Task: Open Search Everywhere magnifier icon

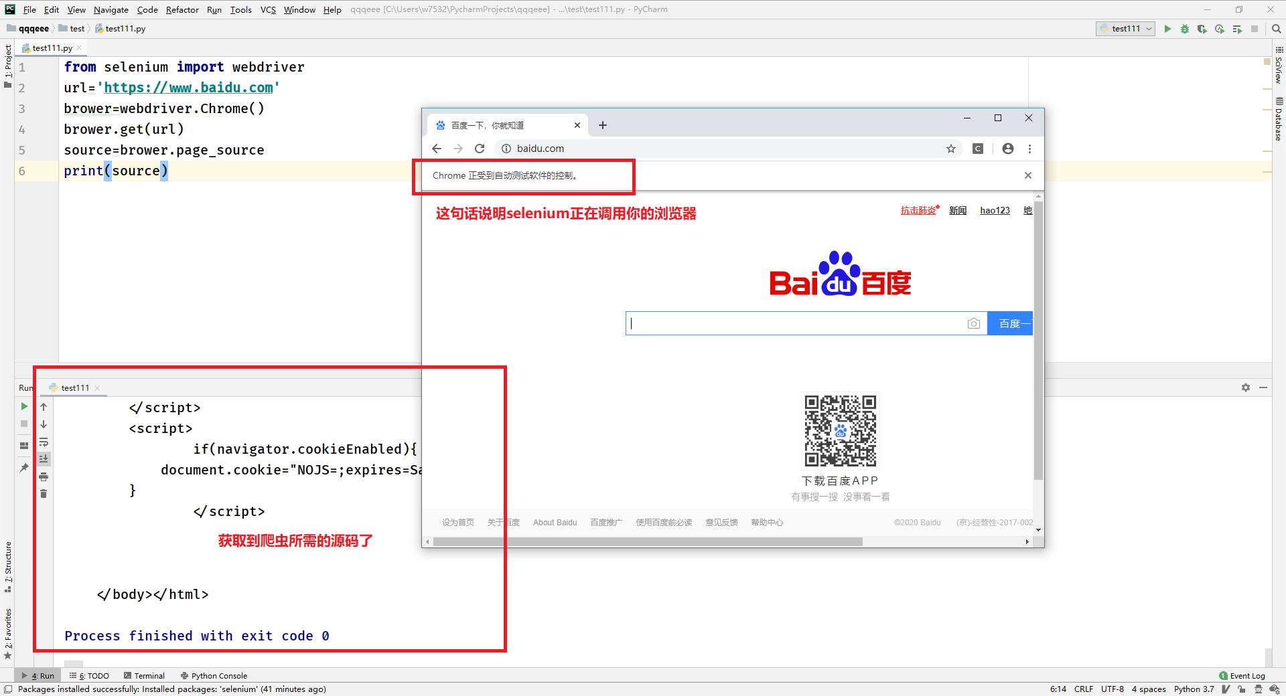Action: (1277, 29)
